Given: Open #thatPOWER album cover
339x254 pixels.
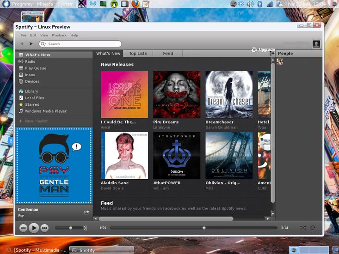Looking at the screenshot, I should 177,155.
